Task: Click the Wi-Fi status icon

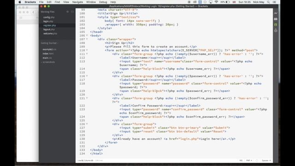Action: coord(216,2)
